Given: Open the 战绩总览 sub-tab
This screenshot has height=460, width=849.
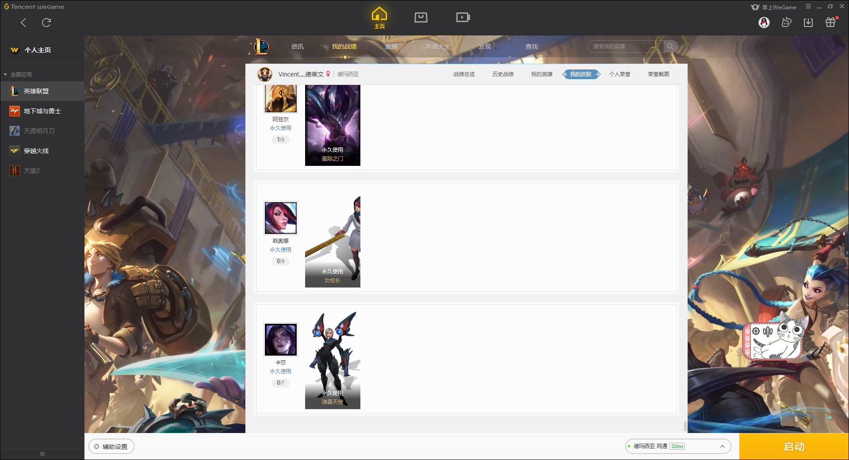Looking at the screenshot, I should click(464, 74).
